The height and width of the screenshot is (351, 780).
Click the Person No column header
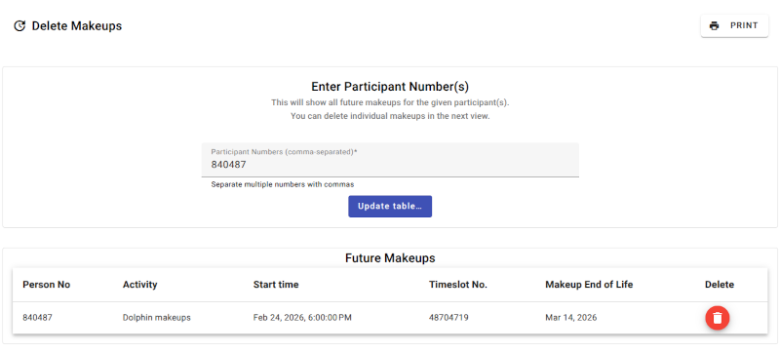(46, 285)
